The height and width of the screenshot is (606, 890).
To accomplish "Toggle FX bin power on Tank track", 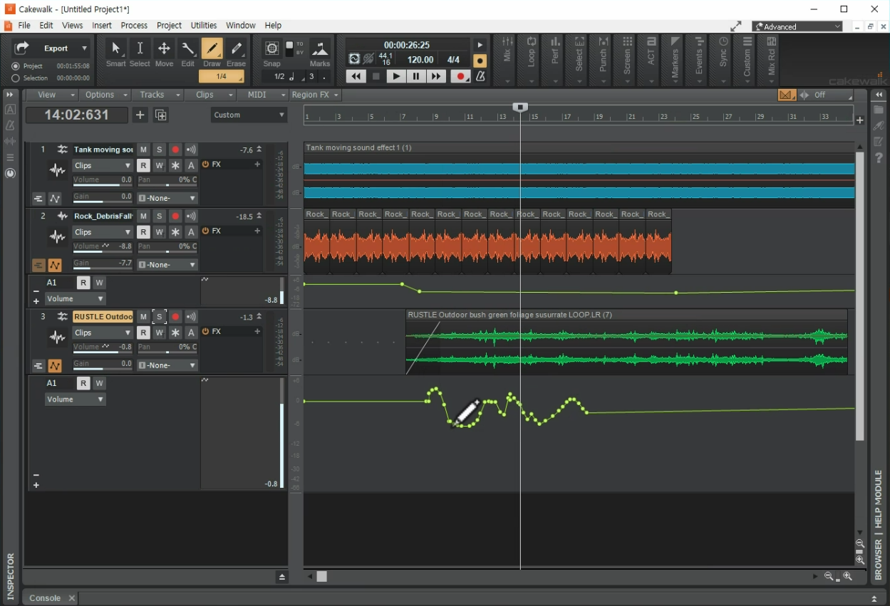I will pos(205,164).
